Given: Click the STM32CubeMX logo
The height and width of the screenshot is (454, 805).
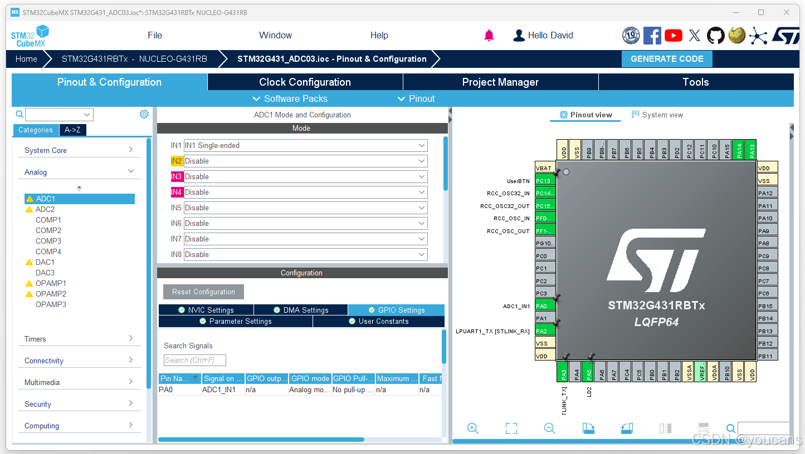Looking at the screenshot, I should pos(30,36).
